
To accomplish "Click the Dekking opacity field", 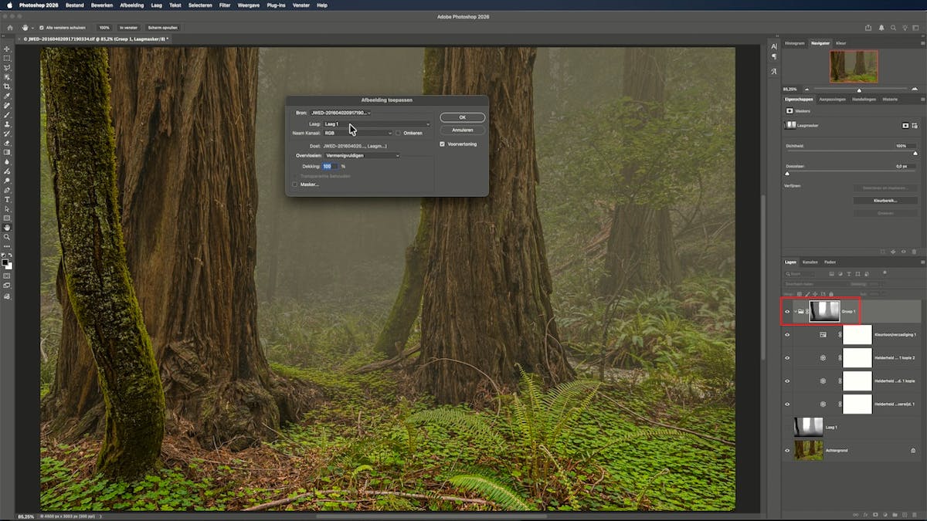I will point(331,166).
